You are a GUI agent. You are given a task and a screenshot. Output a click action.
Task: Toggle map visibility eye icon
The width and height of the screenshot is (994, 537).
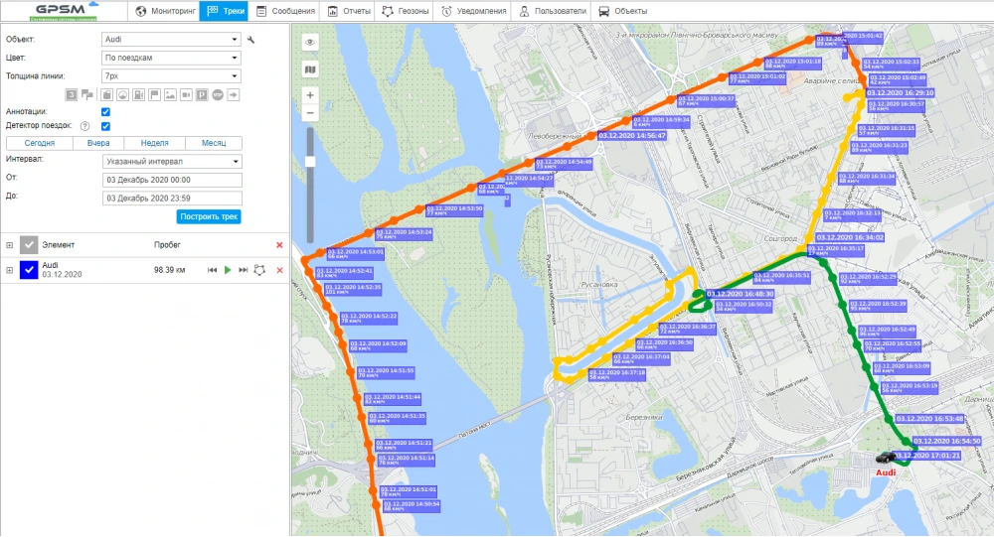click(310, 43)
